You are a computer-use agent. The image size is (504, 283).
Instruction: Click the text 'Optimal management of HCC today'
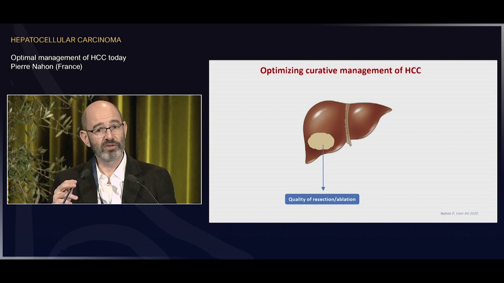click(69, 57)
